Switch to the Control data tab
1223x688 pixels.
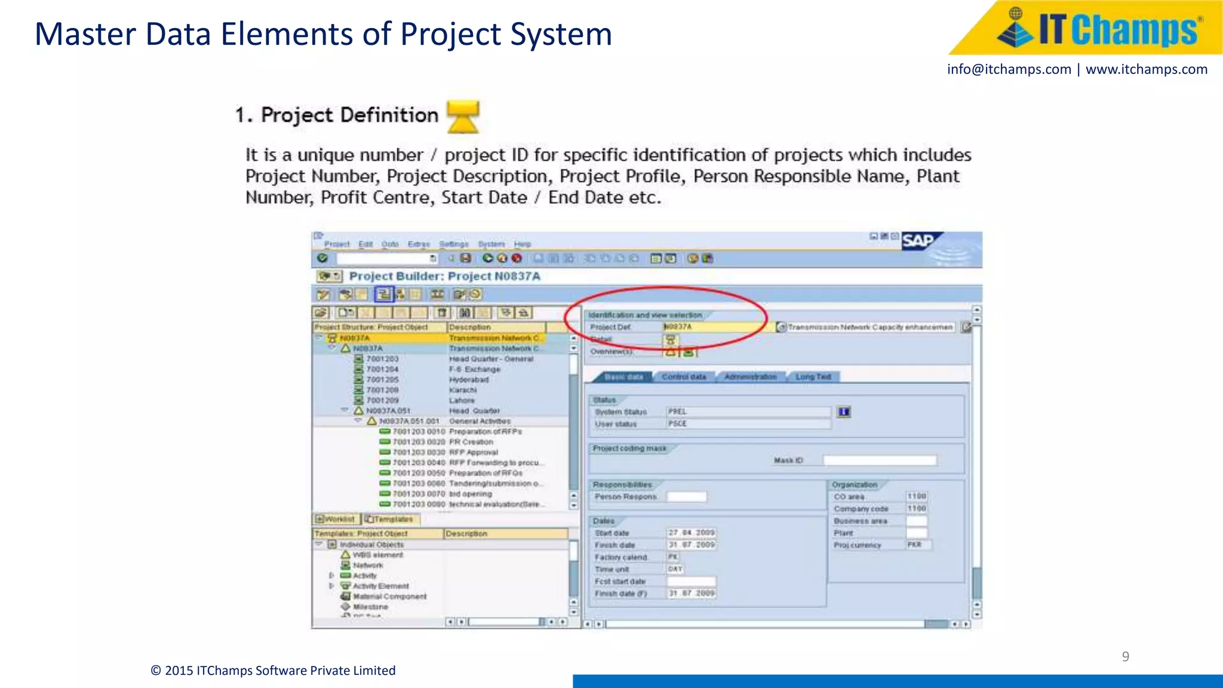pos(684,377)
